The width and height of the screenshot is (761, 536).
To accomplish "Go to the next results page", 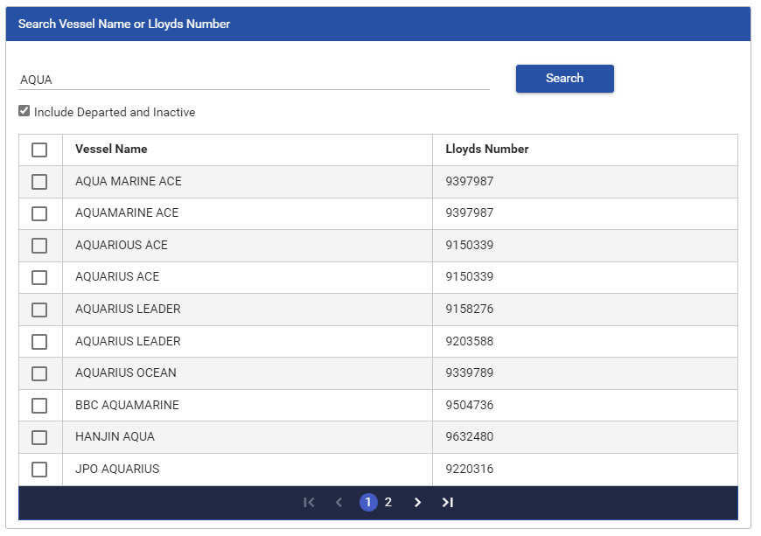I will 417,503.
